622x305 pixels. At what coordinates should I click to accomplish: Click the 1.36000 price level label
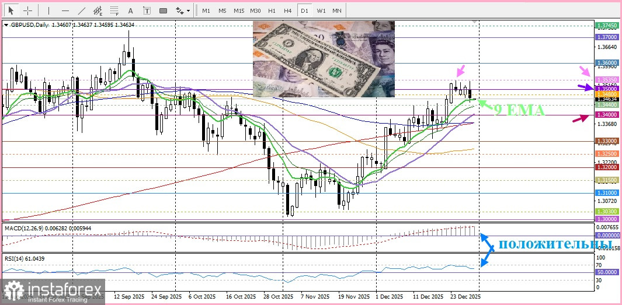[x=607, y=62]
